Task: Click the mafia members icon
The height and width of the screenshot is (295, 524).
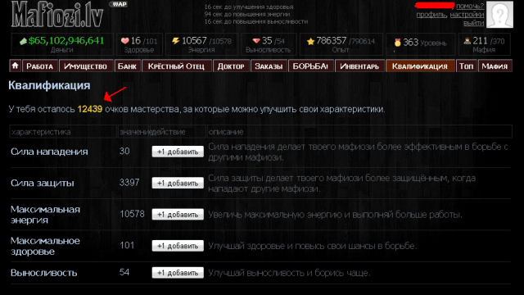Action: tap(468, 41)
